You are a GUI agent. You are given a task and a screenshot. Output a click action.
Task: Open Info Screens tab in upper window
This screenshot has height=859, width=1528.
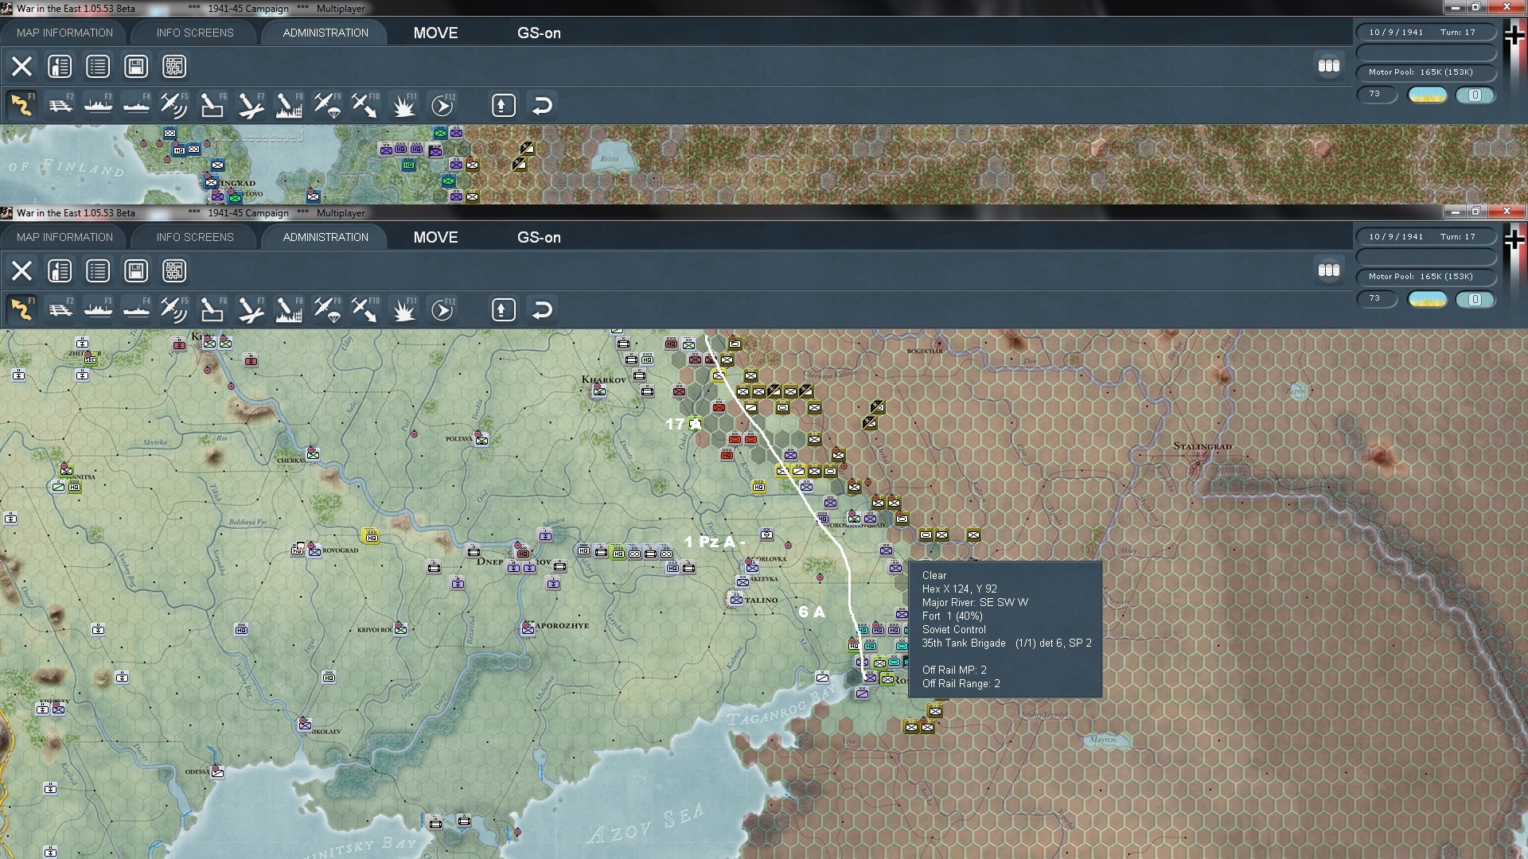pyautogui.click(x=195, y=33)
